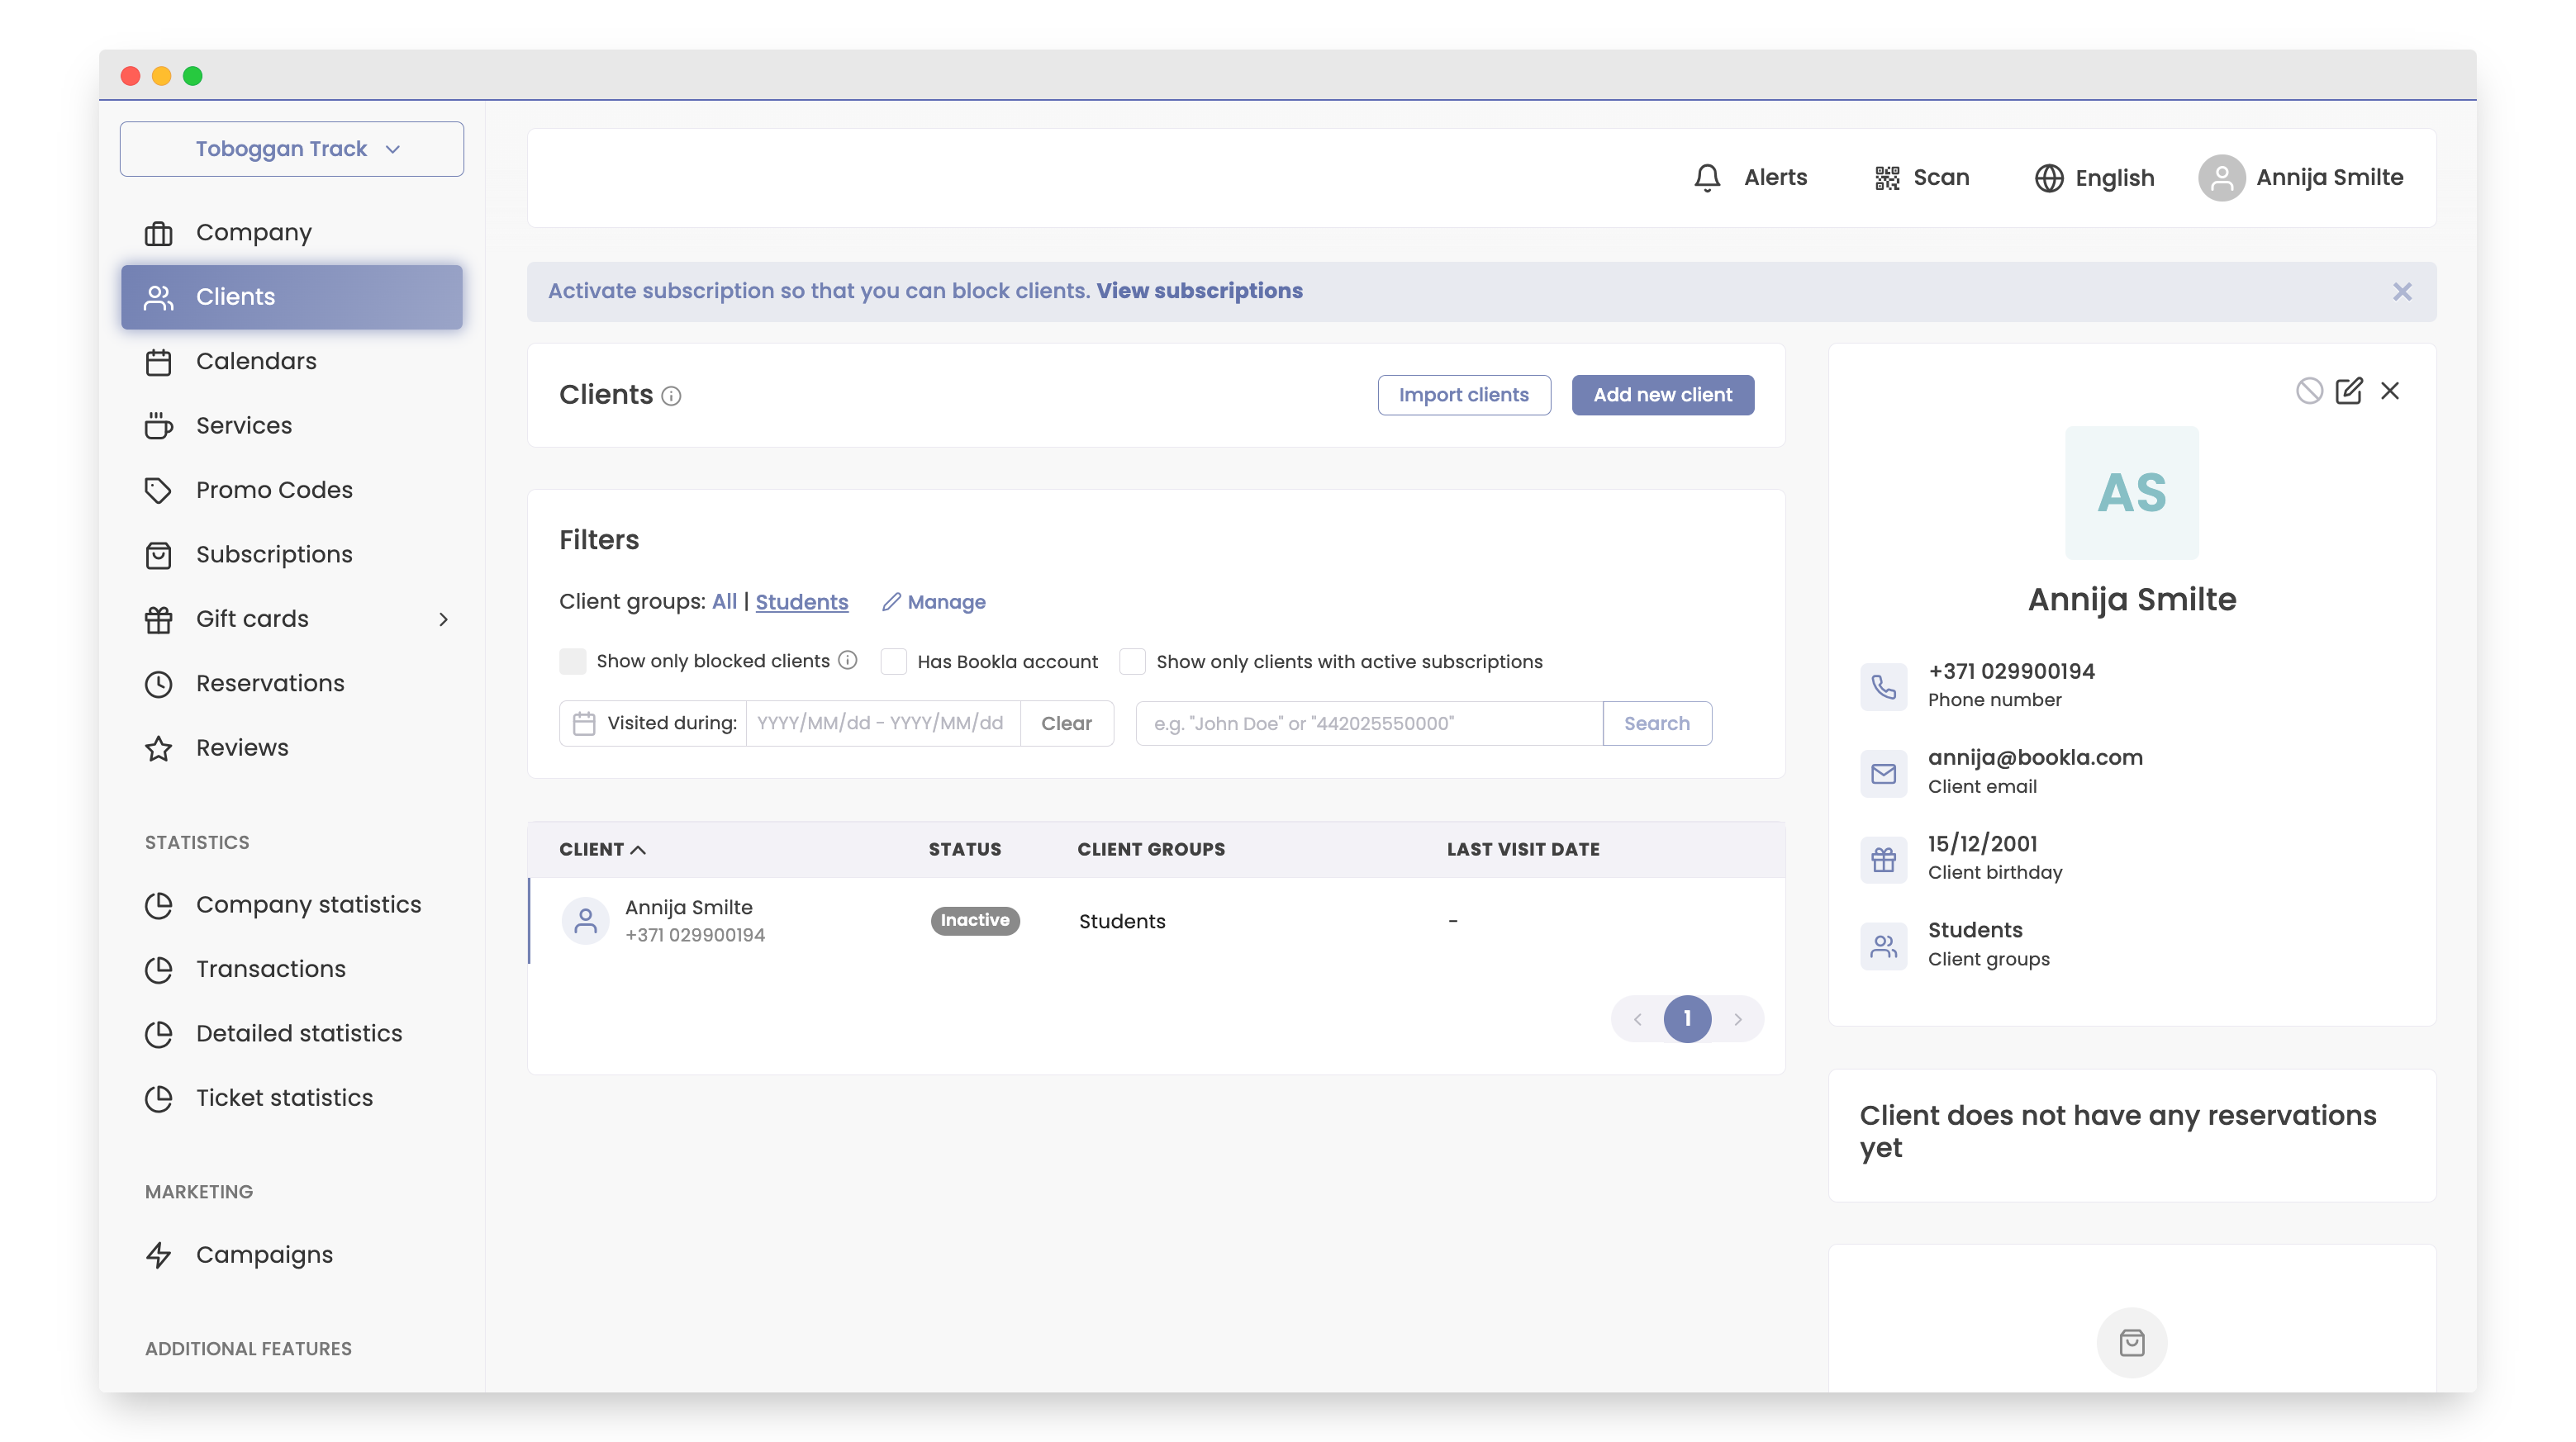Enable Has Bookla account checkbox
Screen dimensions: 2576x1442
coord(893,661)
